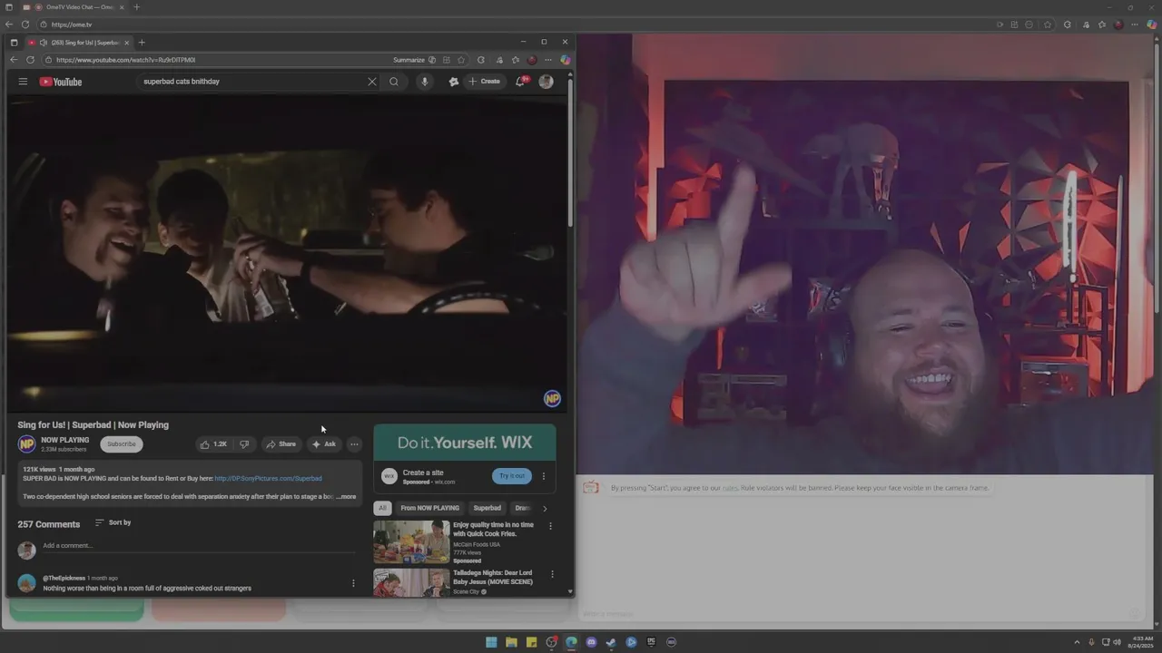
Task: Open Copilot icon in YouTube window toolbar
Action: point(565,60)
